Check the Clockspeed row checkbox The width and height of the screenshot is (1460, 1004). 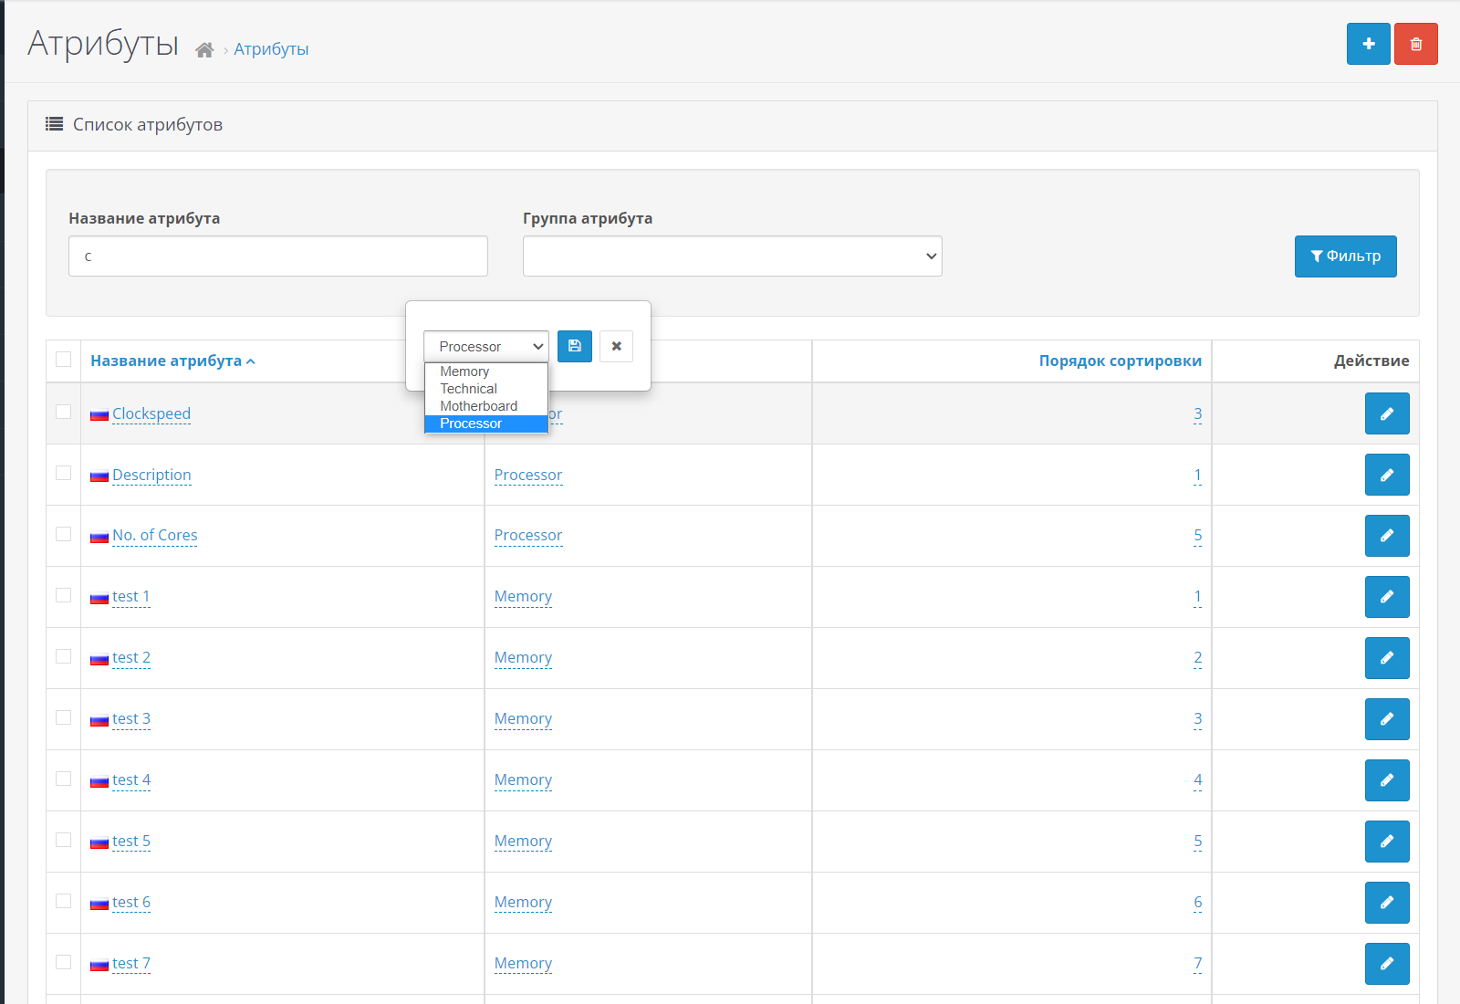(x=63, y=412)
